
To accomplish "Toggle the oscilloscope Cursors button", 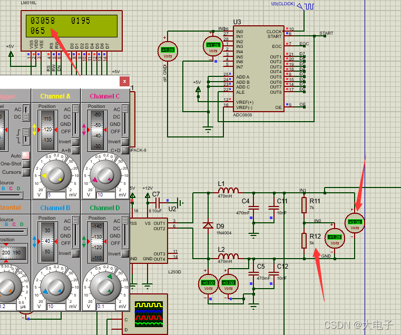I will point(26,172).
